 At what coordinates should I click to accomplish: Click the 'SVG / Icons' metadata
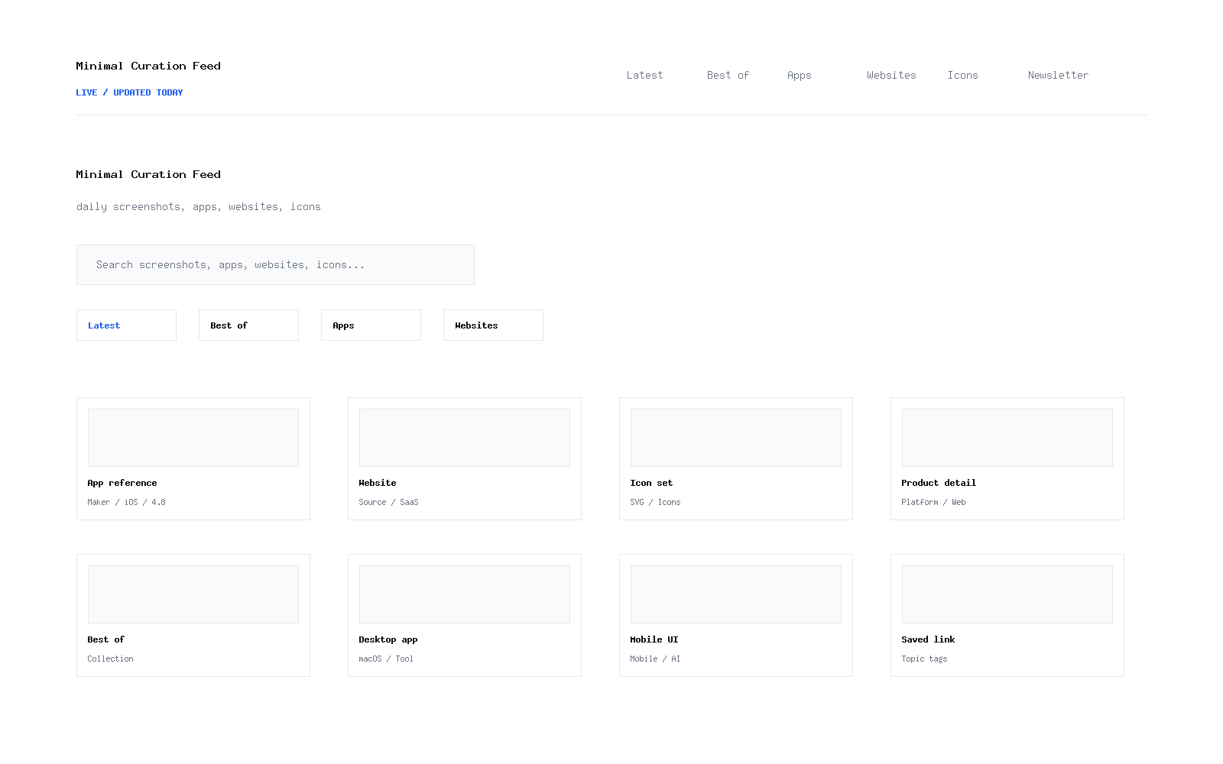coord(655,502)
